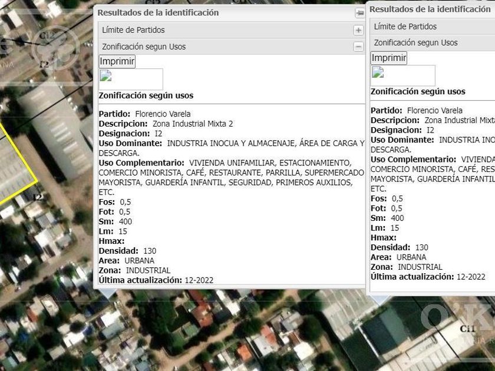Collapse Zonificación segun Usos with minus icon

click(358, 47)
